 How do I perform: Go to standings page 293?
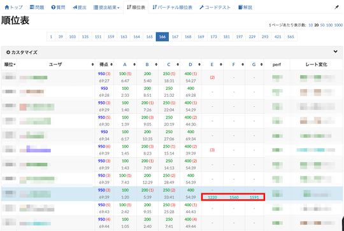pyautogui.click(x=265, y=37)
